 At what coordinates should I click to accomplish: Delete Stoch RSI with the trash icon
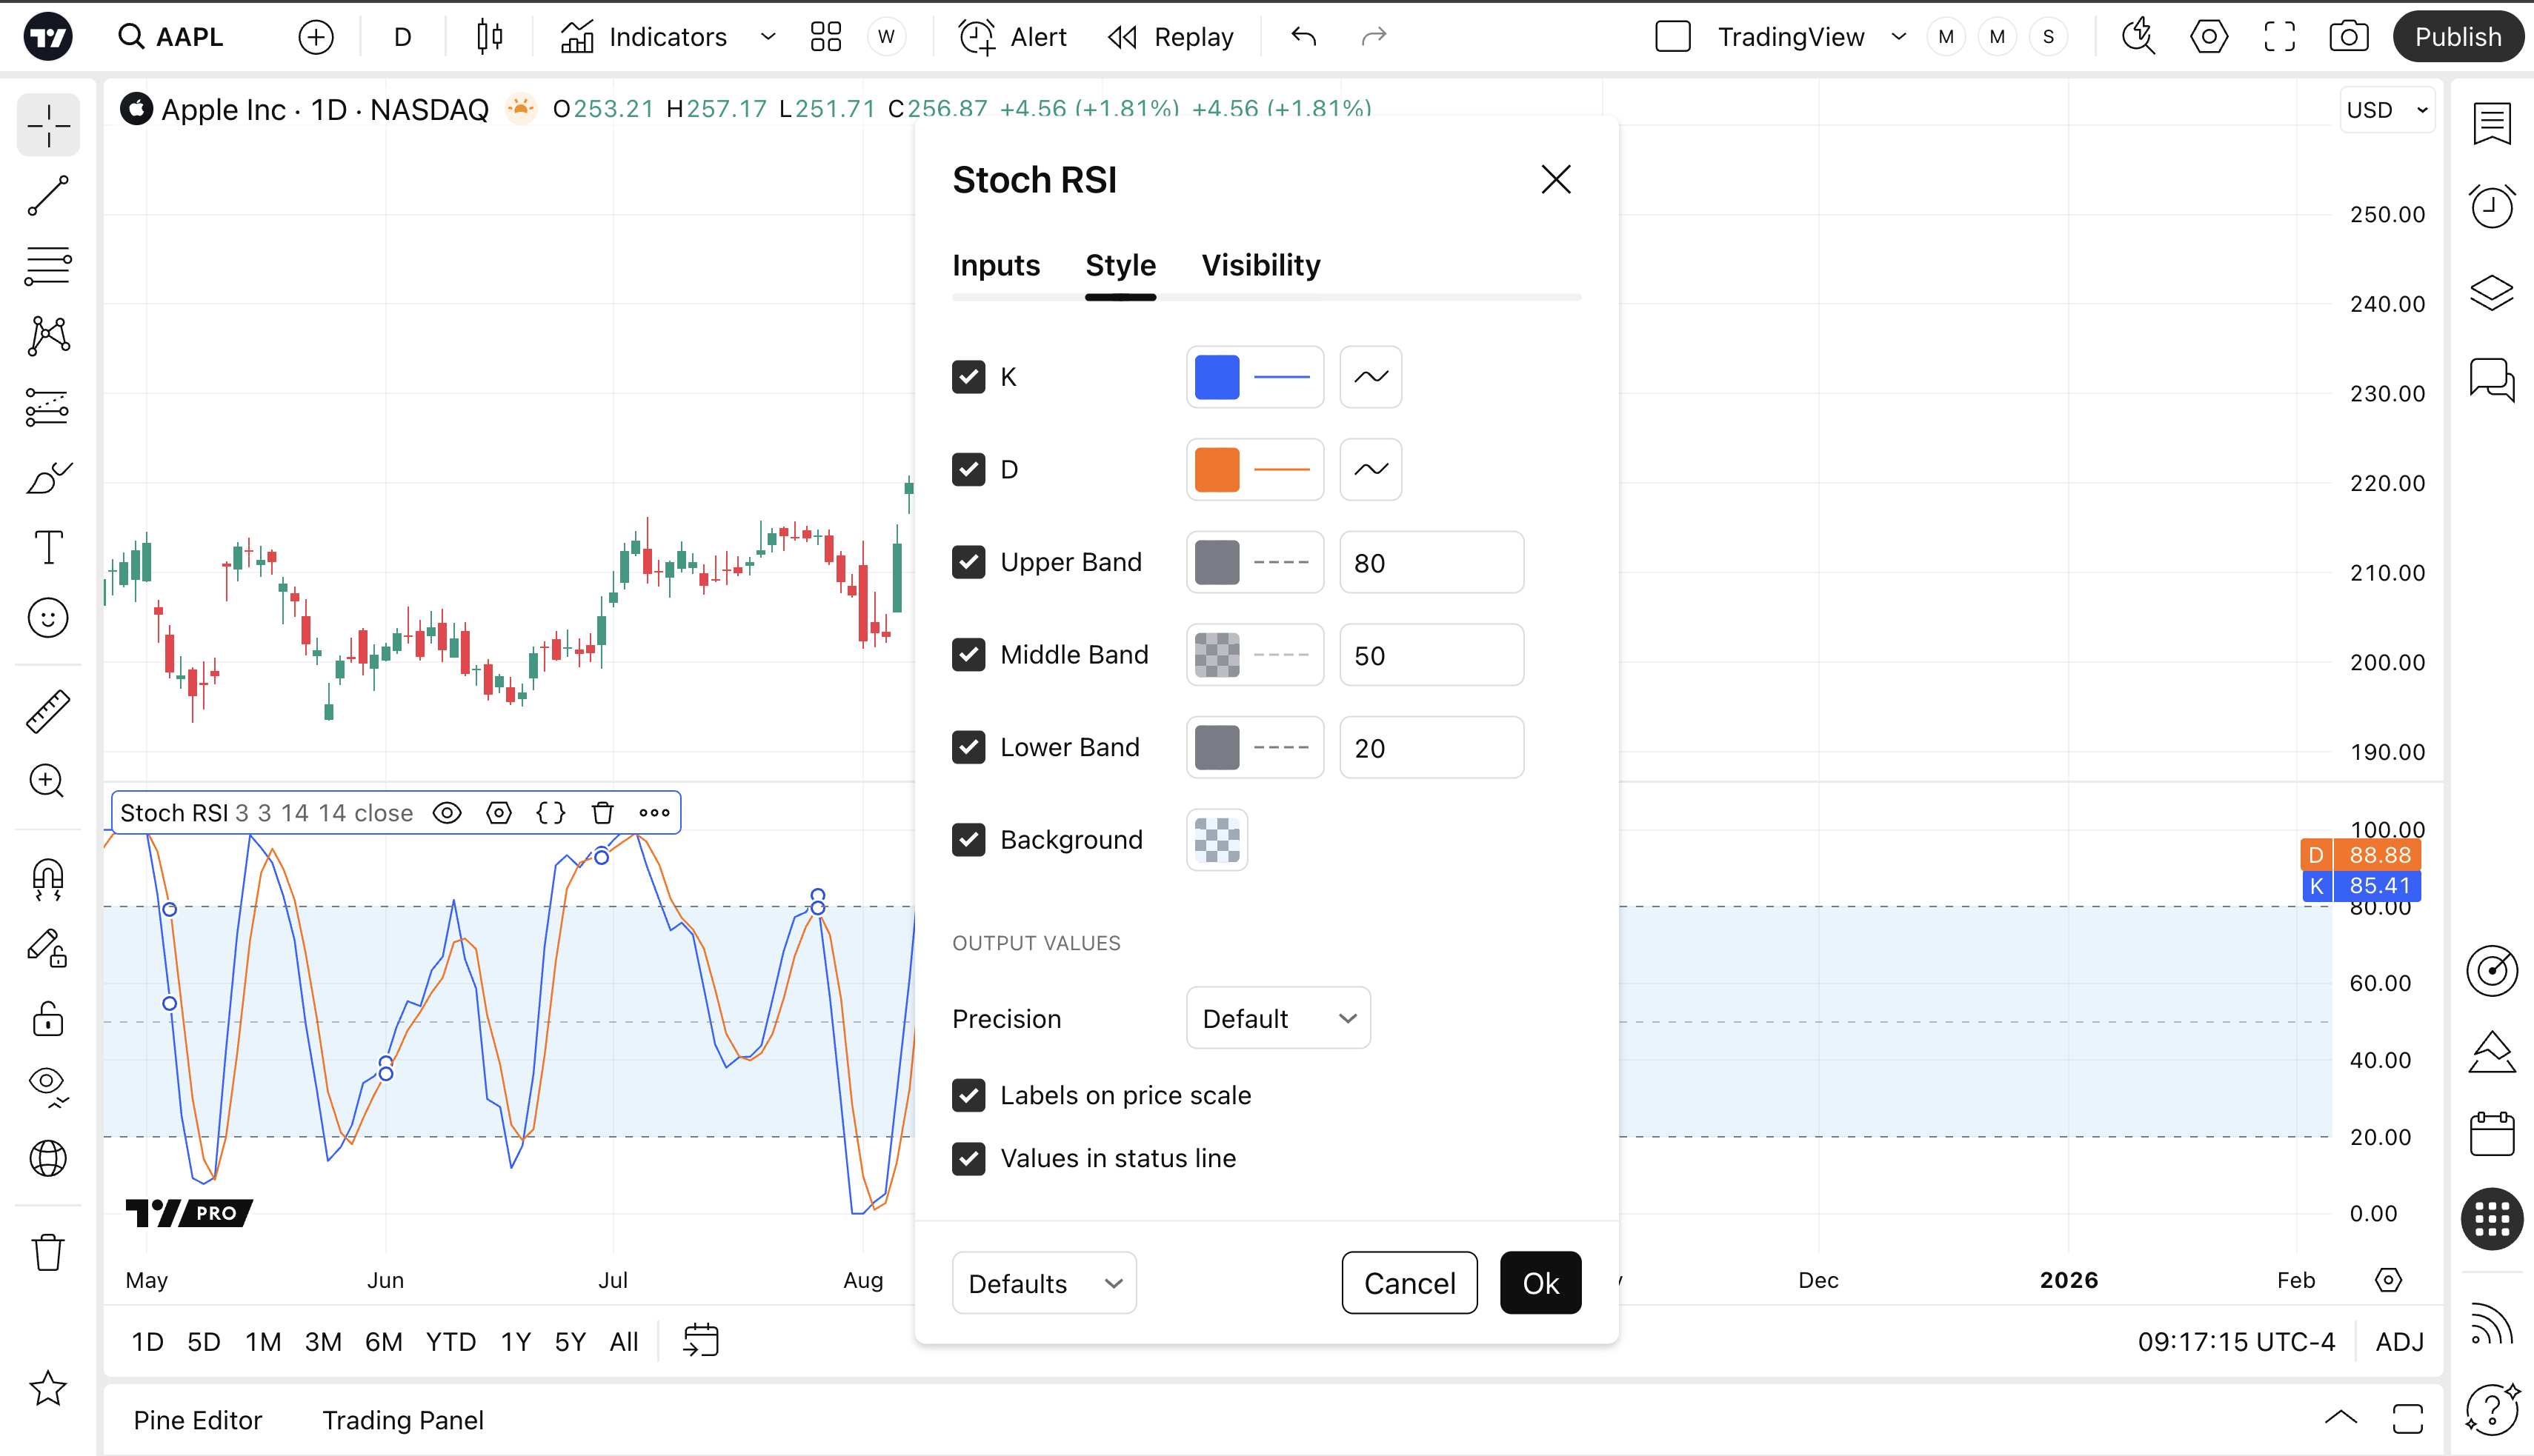pyautogui.click(x=602, y=813)
